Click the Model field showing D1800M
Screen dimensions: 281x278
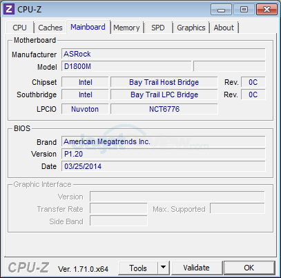pos(126,66)
